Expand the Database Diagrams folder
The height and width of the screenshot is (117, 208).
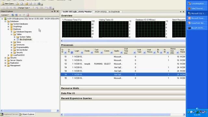pyautogui.click(x=12, y=32)
